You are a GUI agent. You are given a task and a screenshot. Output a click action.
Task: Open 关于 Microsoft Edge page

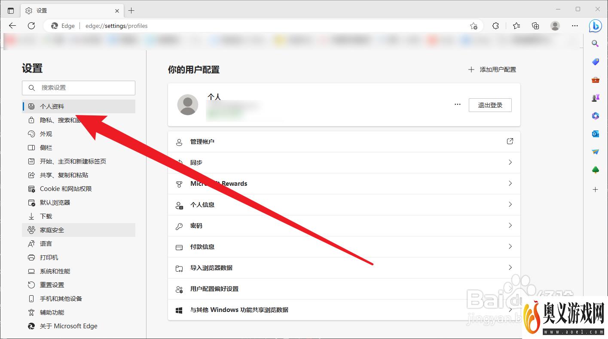(79, 326)
